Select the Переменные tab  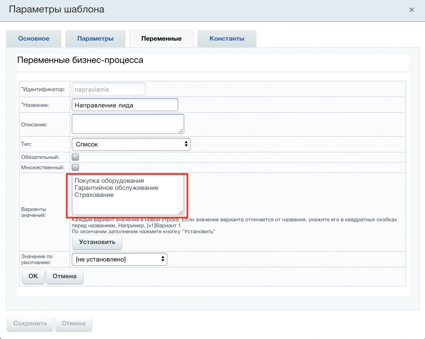coord(161,39)
